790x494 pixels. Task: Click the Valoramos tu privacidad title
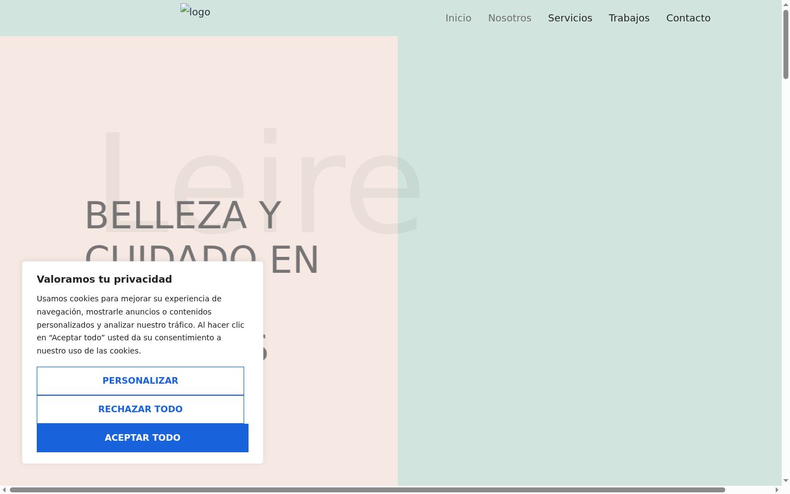click(104, 279)
